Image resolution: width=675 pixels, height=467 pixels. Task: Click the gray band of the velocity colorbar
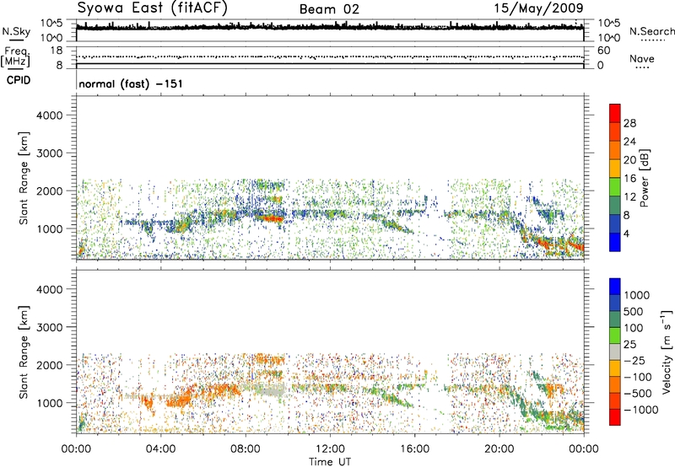click(615, 352)
